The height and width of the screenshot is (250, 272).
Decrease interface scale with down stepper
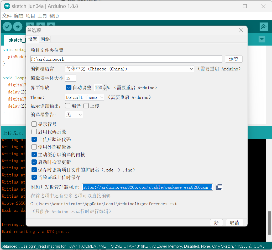pyautogui.click(x=104, y=89)
